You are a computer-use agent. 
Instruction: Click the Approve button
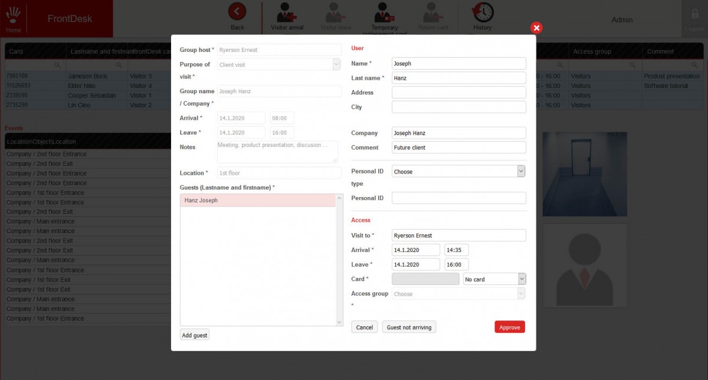tap(510, 327)
